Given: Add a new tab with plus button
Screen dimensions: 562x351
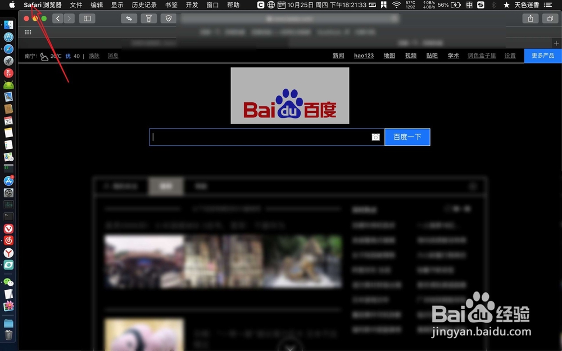Looking at the screenshot, I should coord(556,43).
